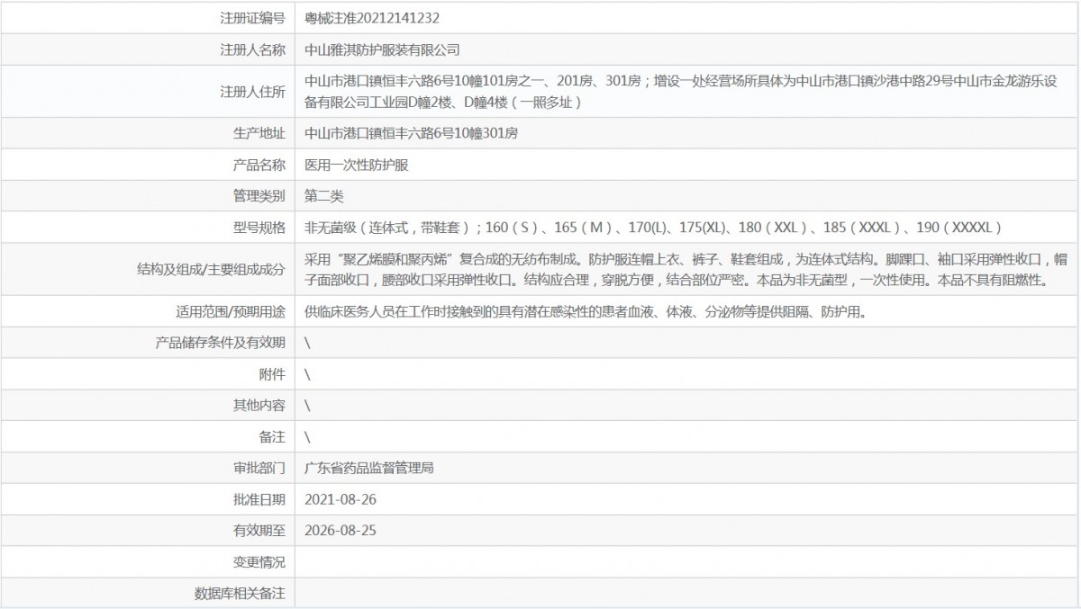Click the backslash value in 附件 row
The height and width of the screenshot is (609, 1081).
pyautogui.click(x=307, y=374)
